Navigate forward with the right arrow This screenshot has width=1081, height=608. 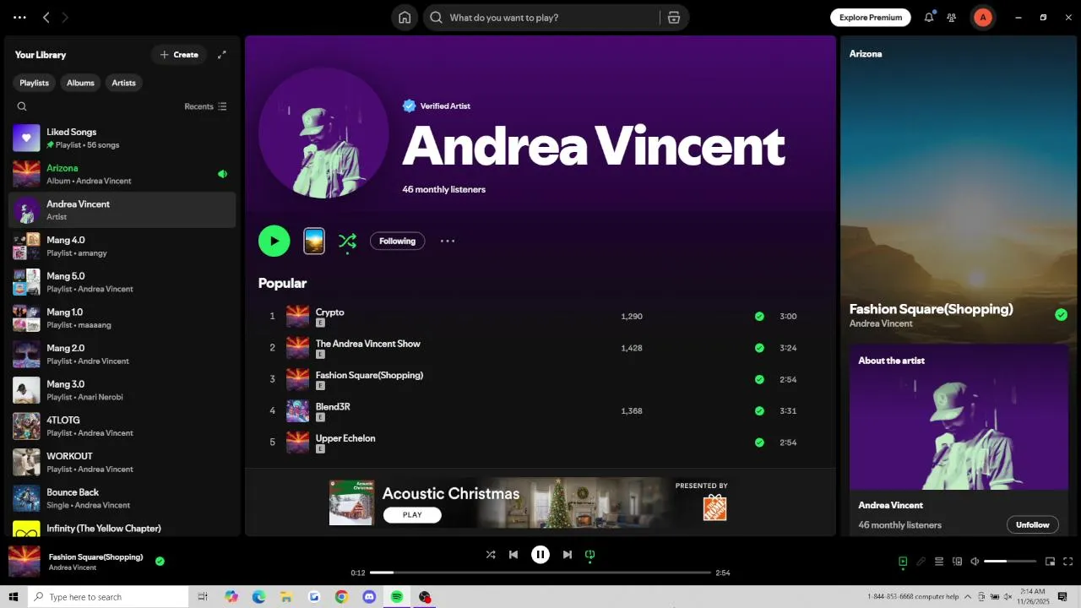[x=65, y=17]
